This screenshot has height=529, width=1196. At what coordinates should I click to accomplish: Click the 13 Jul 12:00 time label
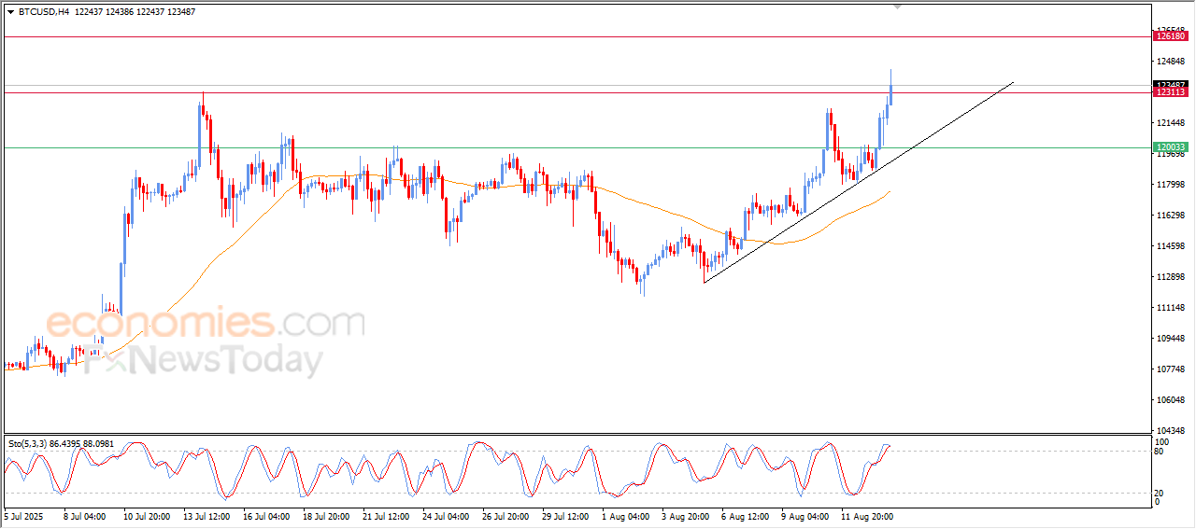point(206,515)
